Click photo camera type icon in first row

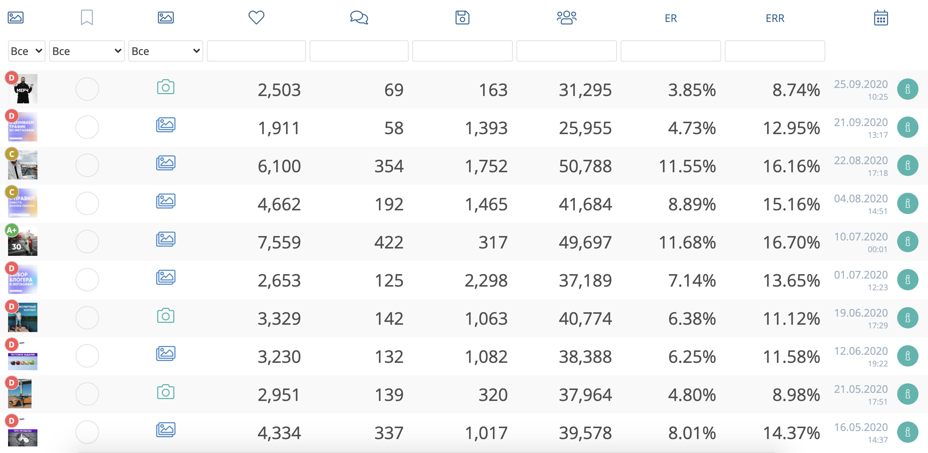(x=165, y=87)
